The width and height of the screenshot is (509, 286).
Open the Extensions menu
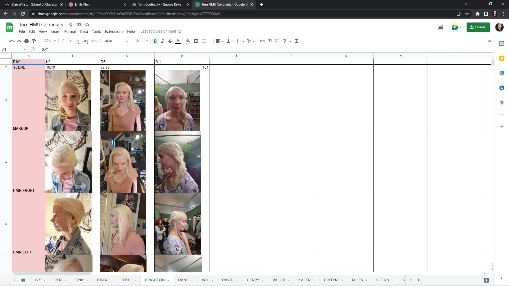[114, 32]
